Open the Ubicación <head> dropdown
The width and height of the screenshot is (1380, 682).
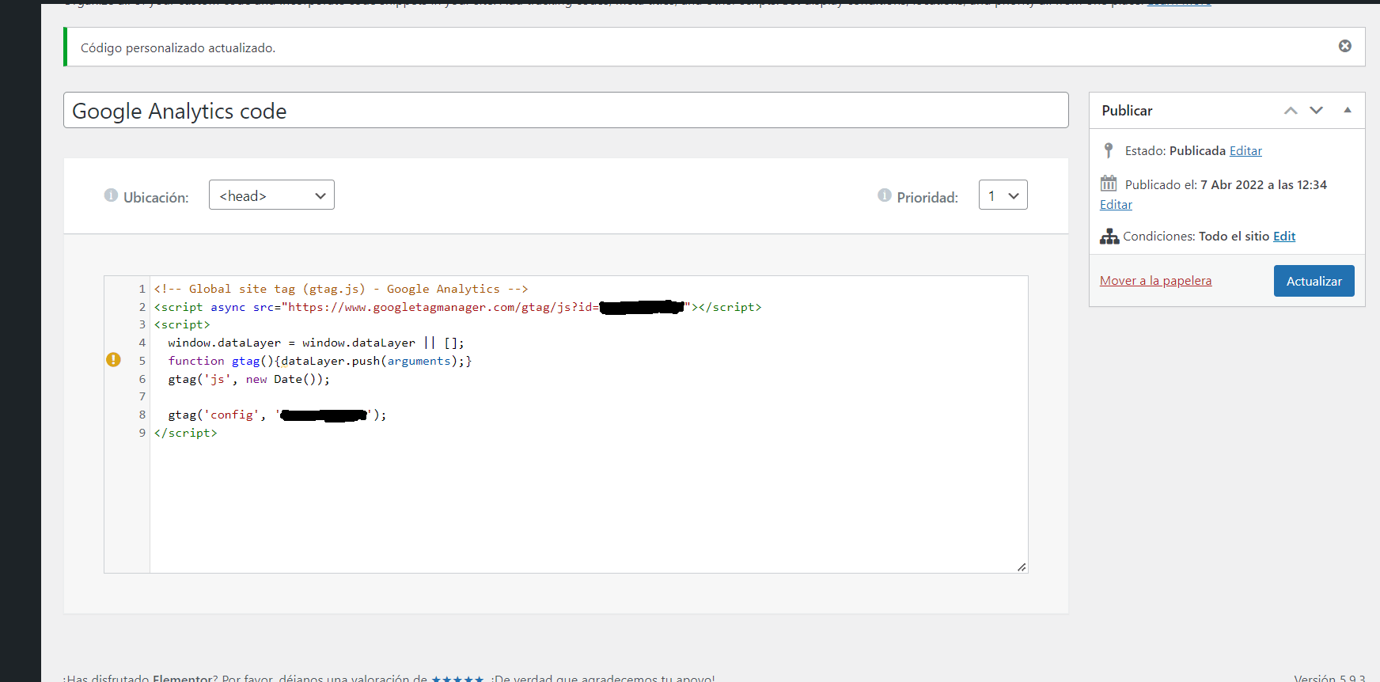point(271,195)
